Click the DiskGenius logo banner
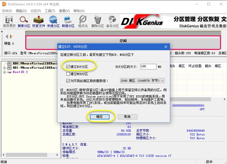Viewport: 227px width, 164px height. (x=142, y=22)
